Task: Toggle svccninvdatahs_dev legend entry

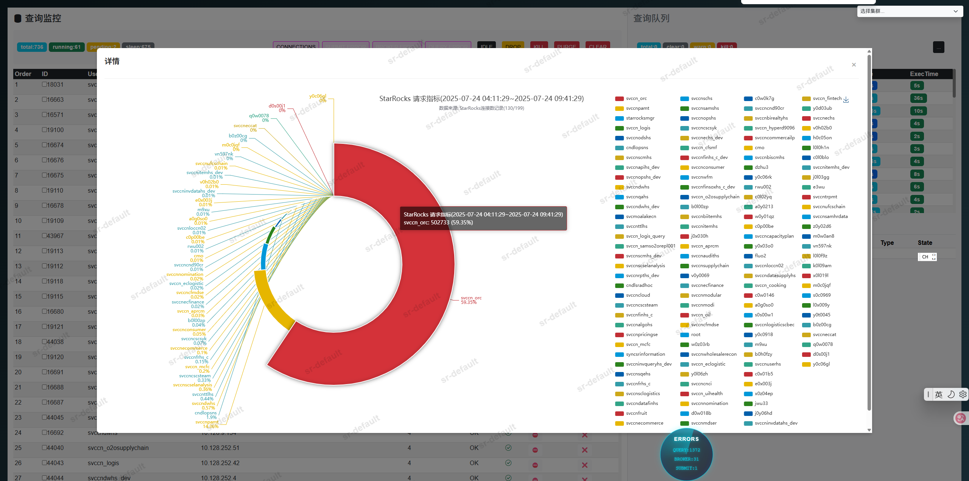Action: (771, 423)
